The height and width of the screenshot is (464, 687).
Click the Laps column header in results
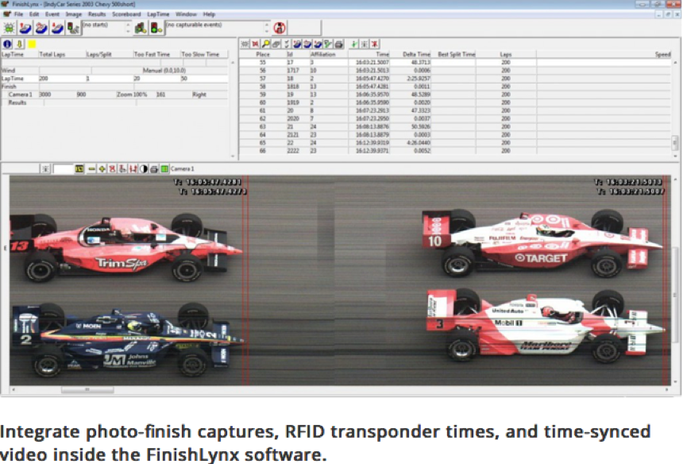pyautogui.click(x=506, y=54)
